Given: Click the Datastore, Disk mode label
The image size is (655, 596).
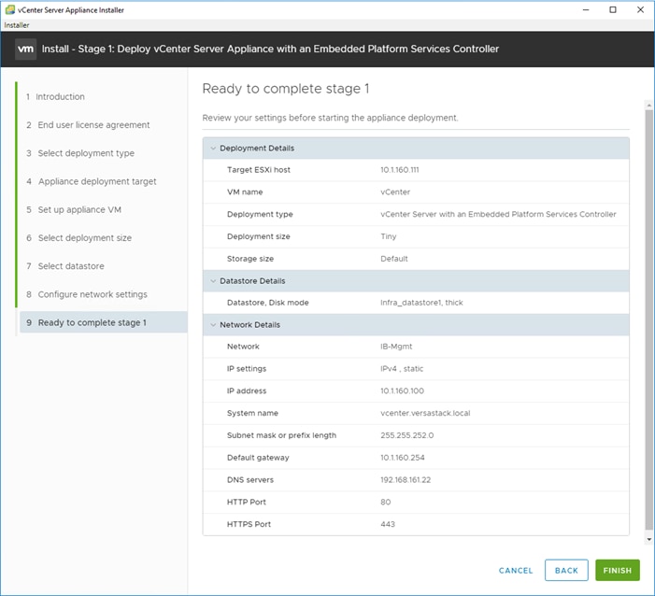Looking at the screenshot, I should pos(268,303).
